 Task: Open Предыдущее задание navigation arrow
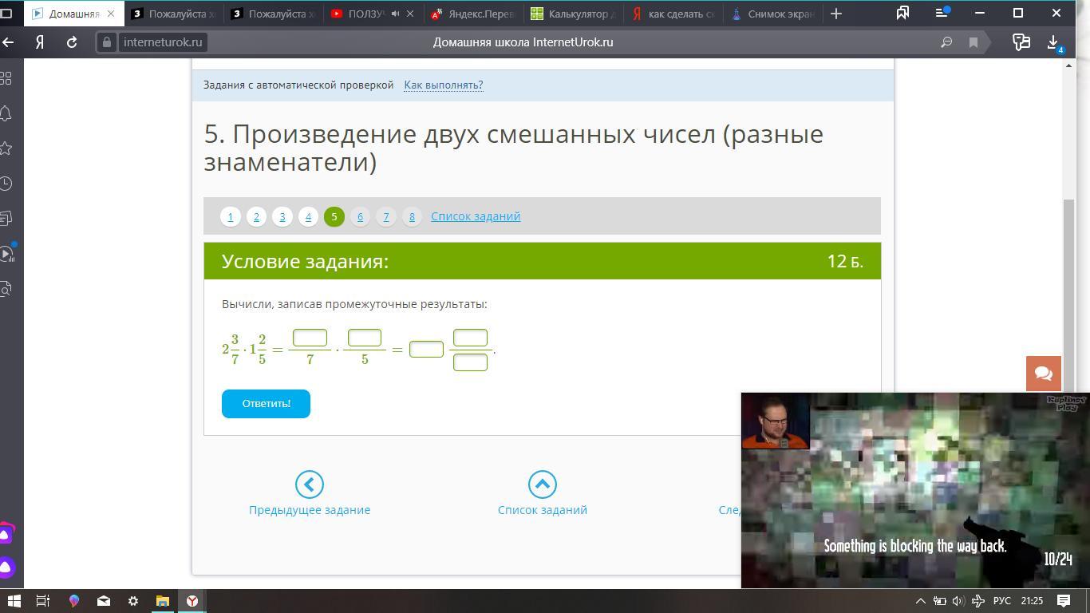[309, 484]
